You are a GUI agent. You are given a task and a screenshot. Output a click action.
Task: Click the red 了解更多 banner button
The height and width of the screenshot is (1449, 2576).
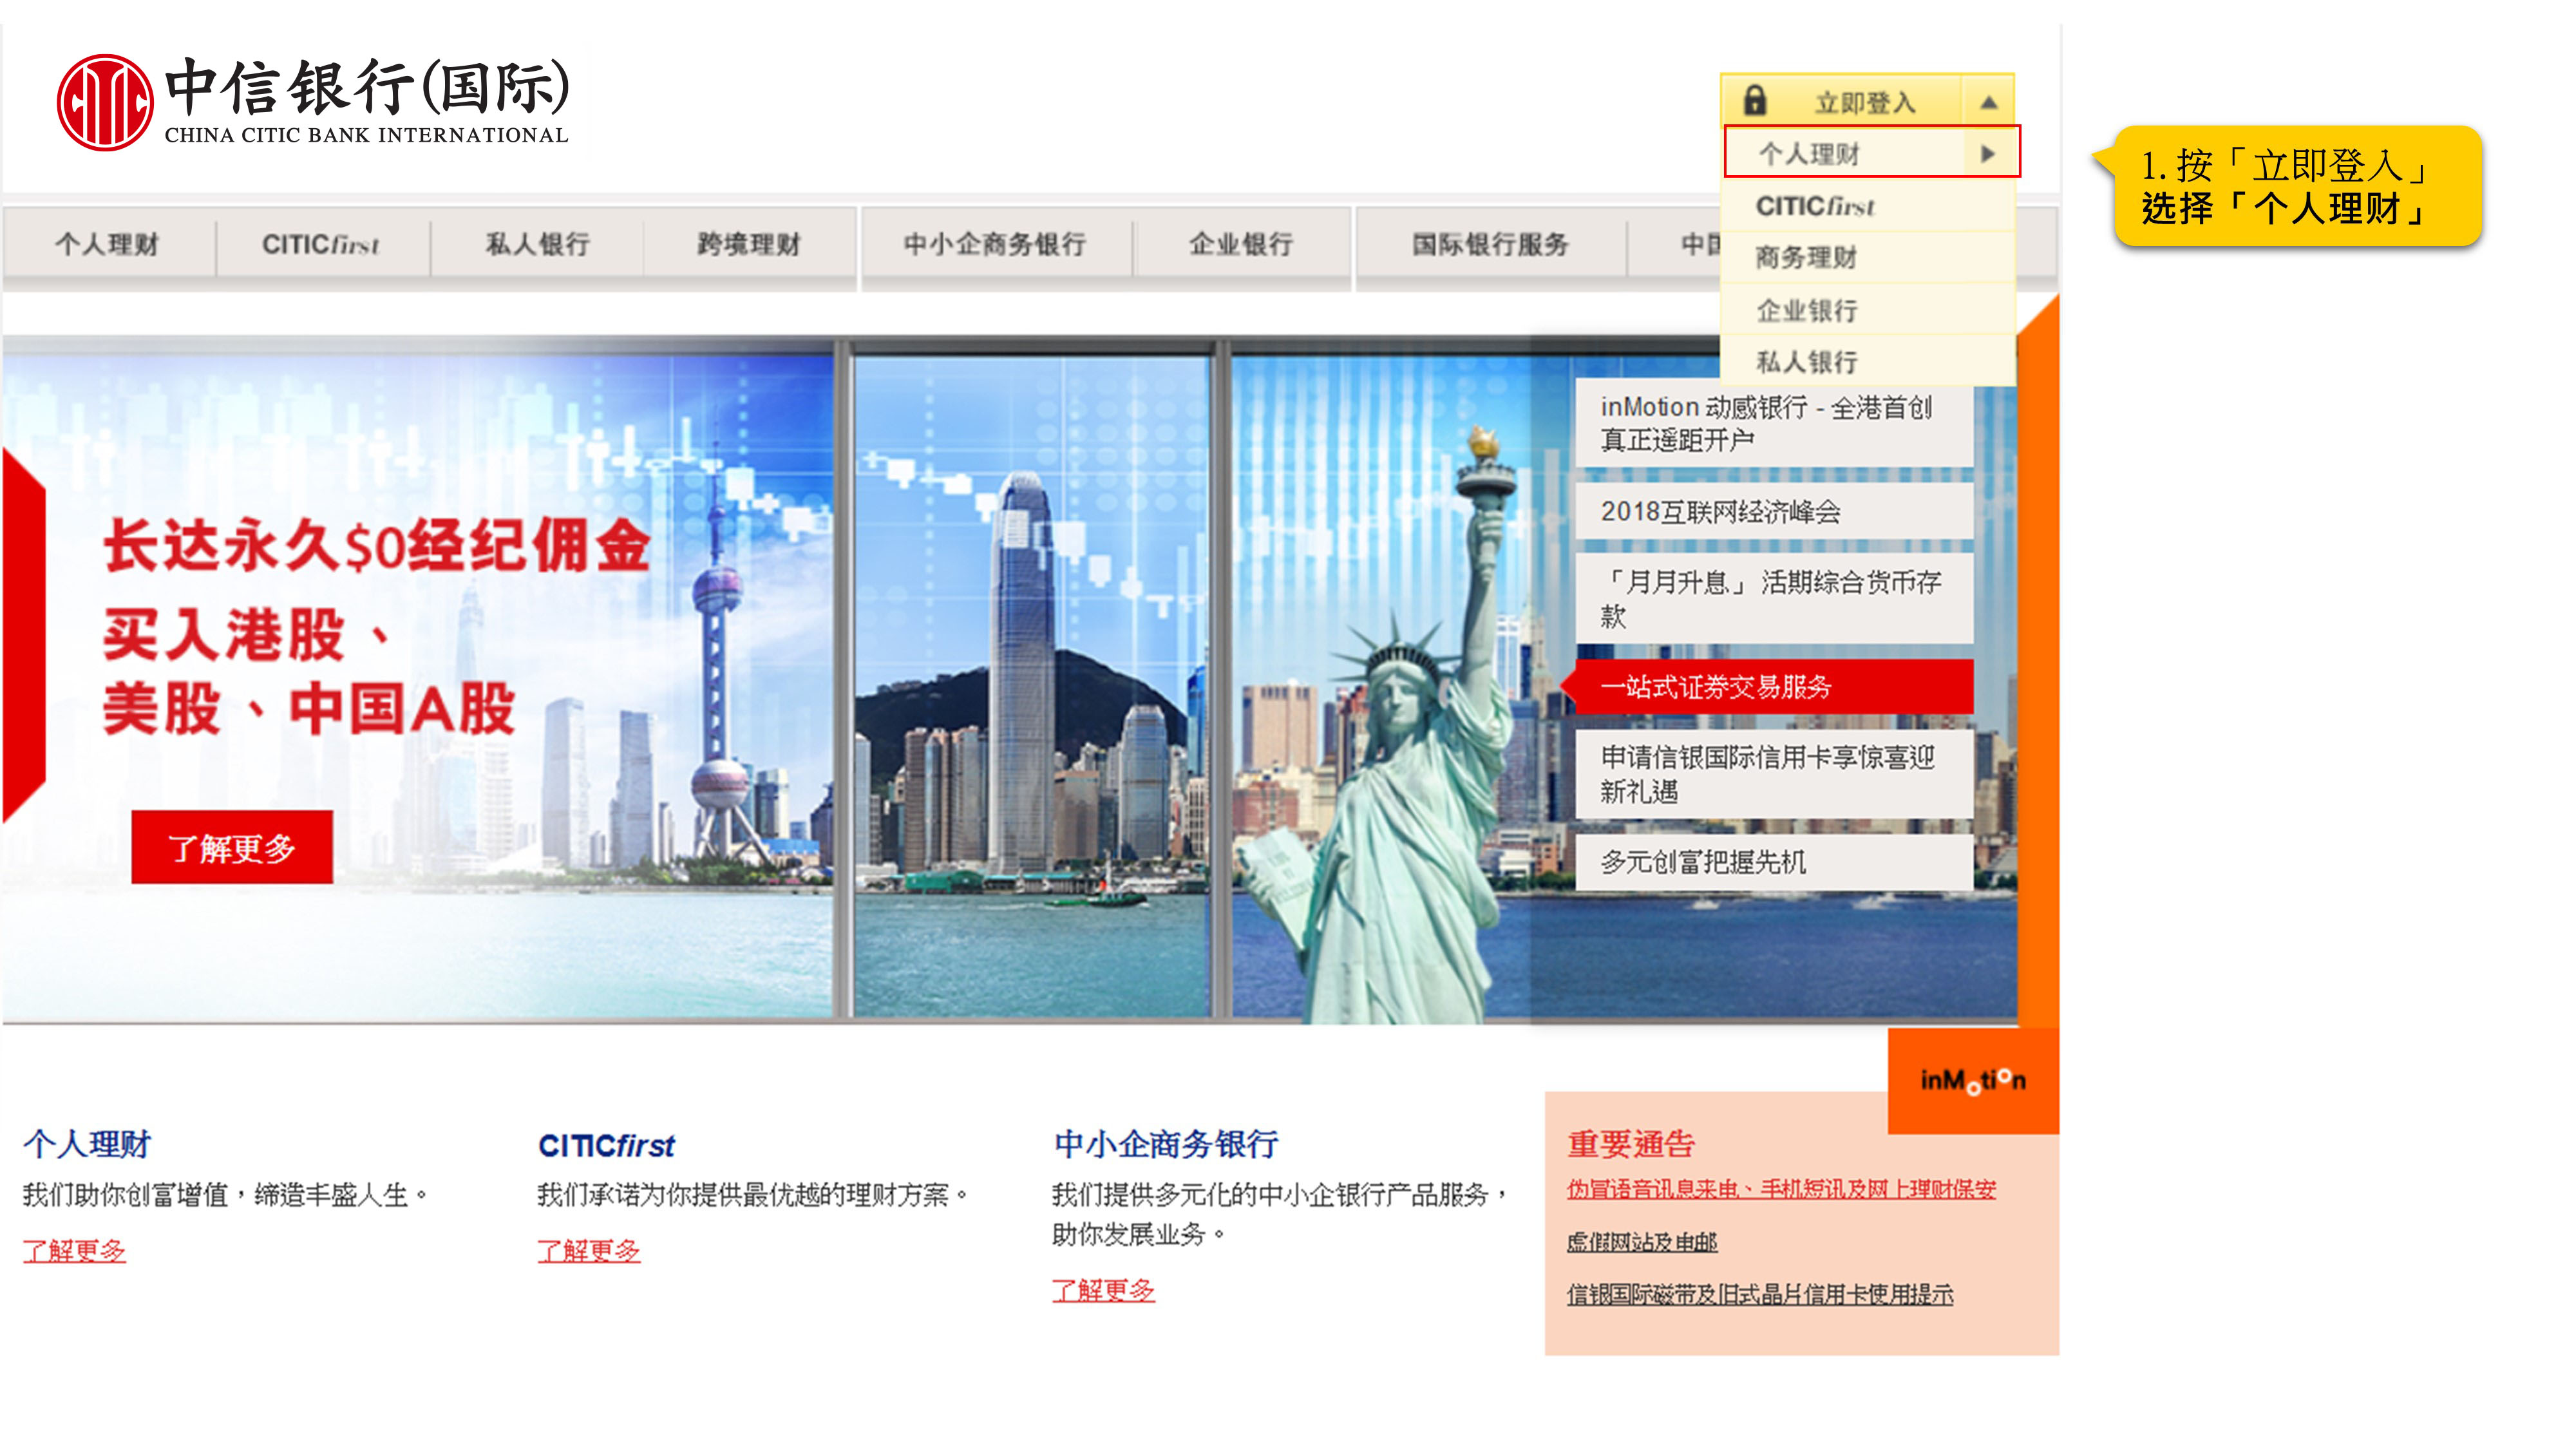click(232, 848)
